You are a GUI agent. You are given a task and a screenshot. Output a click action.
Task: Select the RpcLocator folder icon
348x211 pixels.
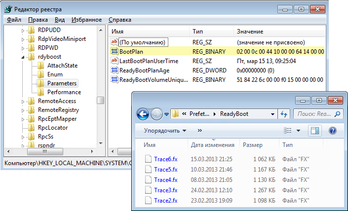(x=31, y=128)
